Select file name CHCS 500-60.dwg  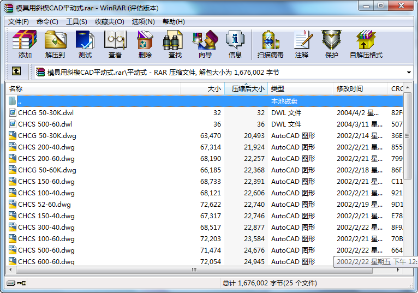tap(46, 250)
